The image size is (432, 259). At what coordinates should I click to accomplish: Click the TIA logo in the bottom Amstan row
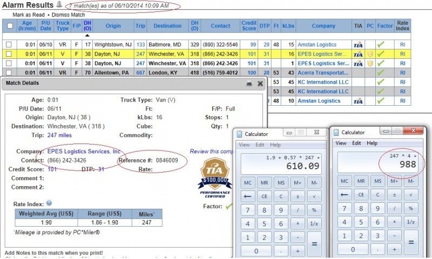(358, 101)
